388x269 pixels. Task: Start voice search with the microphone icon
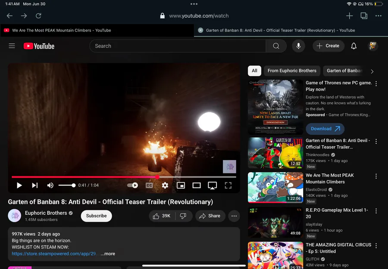coord(298,46)
